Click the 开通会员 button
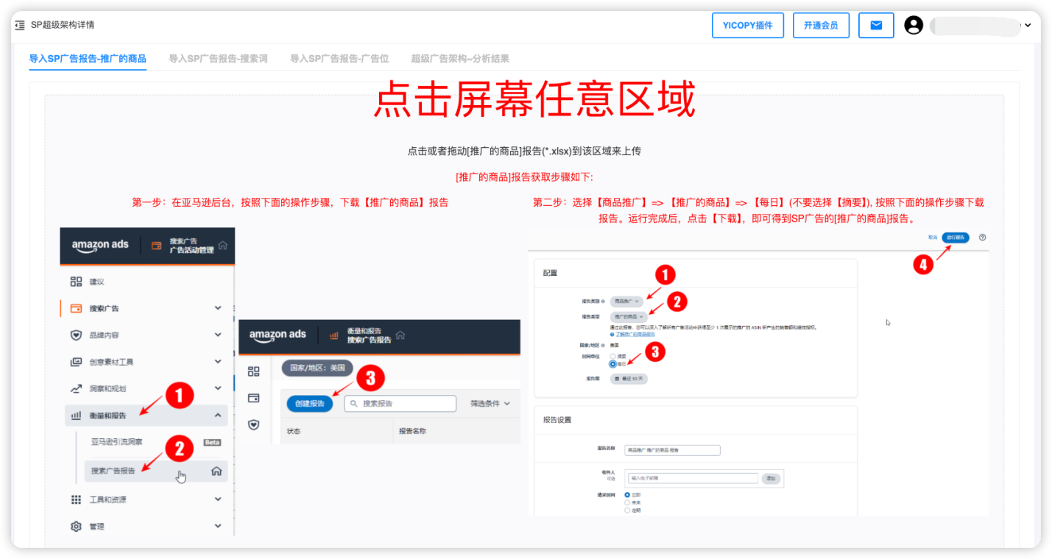The image size is (1052, 559). click(x=821, y=25)
